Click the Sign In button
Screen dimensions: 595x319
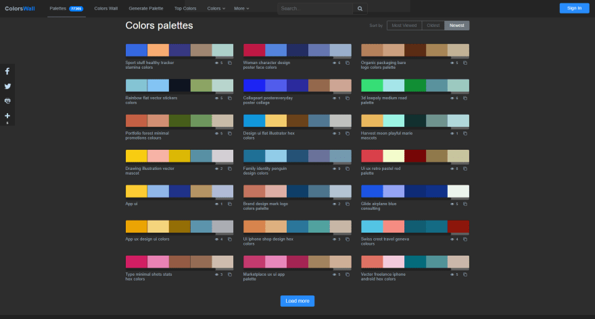click(x=574, y=8)
